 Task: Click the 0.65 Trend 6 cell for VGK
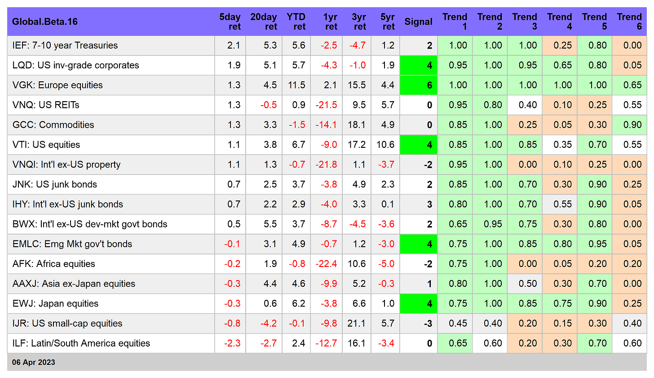[630, 85]
